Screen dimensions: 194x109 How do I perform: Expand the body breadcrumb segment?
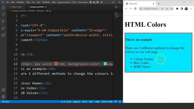42,11
